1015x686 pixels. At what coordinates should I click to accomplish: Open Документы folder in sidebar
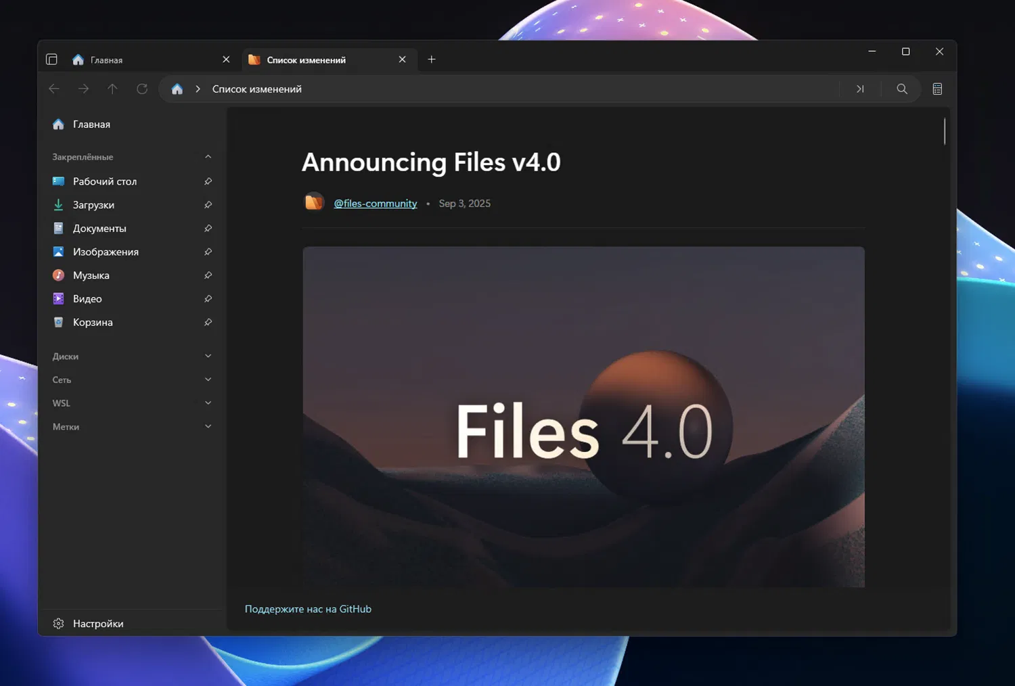tap(132, 228)
